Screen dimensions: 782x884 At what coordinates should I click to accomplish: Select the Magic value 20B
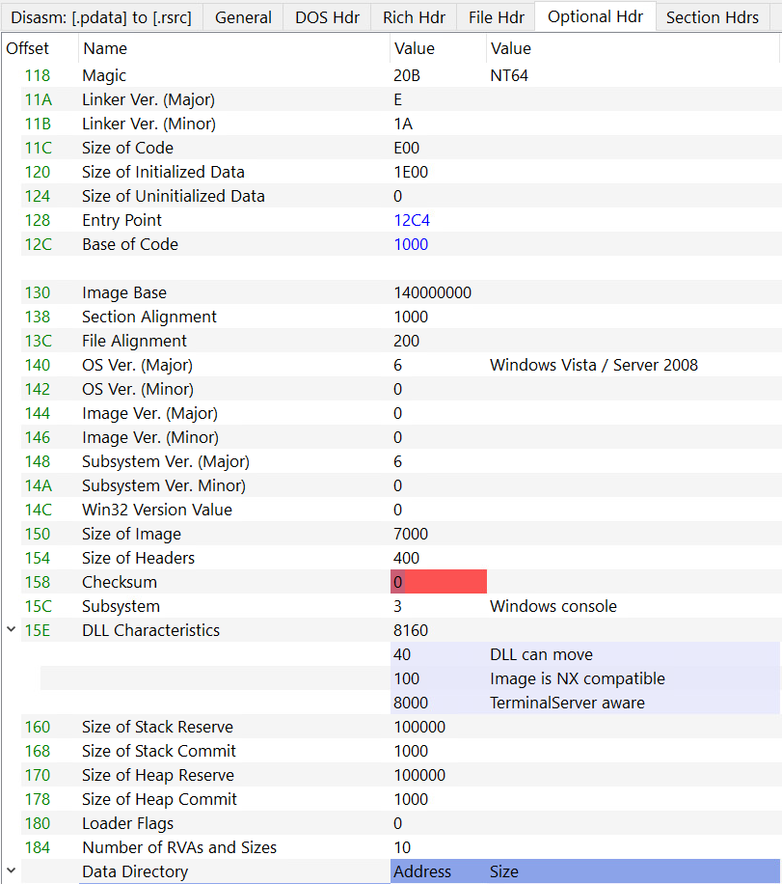tap(408, 75)
